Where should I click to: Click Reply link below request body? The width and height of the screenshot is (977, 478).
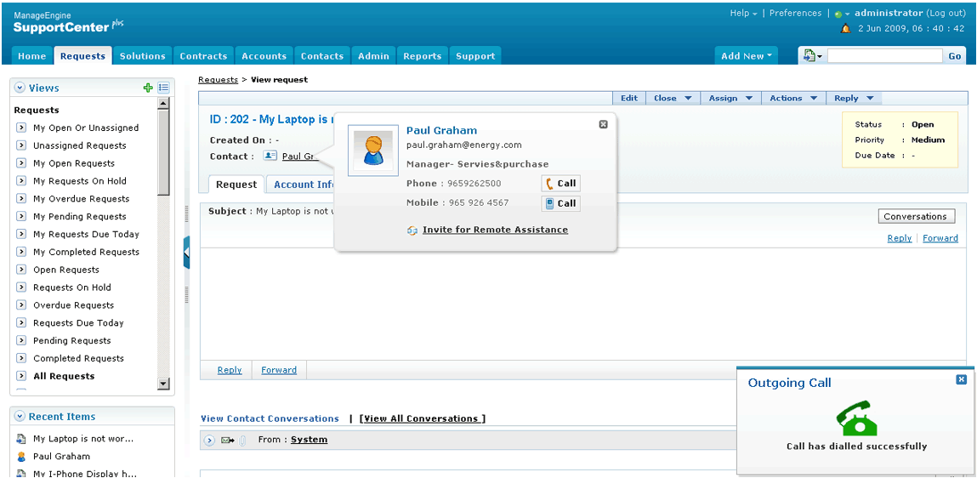(230, 370)
